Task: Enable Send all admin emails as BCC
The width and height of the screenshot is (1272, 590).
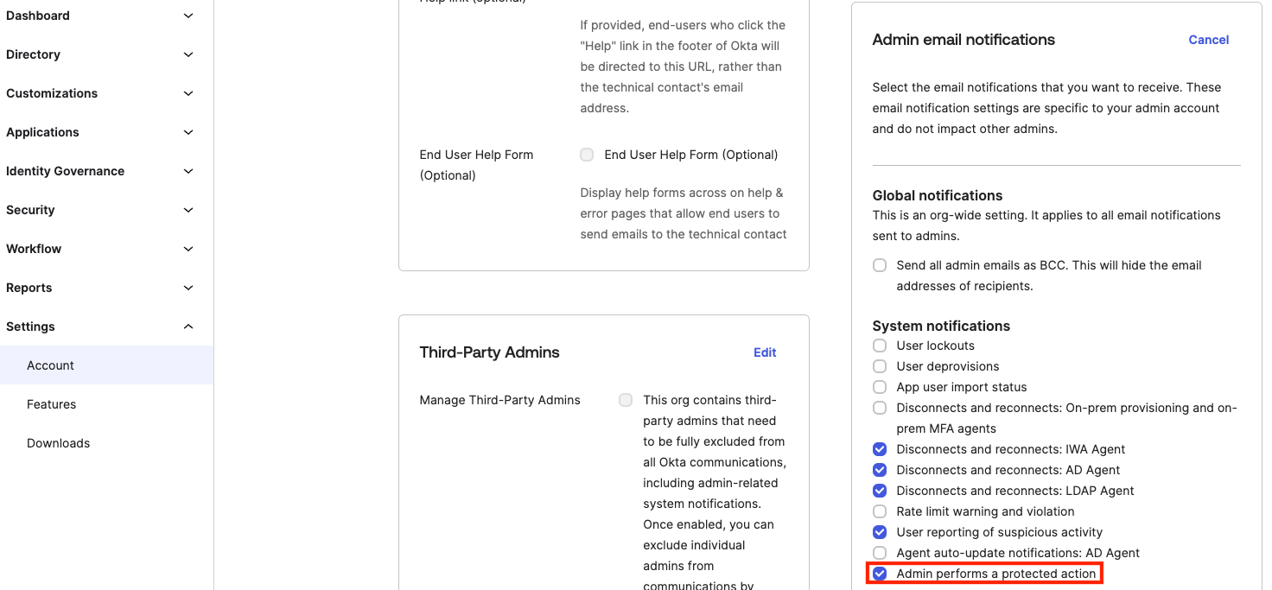Action: click(879, 265)
